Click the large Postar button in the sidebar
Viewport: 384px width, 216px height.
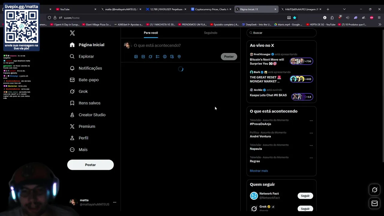point(90,165)
